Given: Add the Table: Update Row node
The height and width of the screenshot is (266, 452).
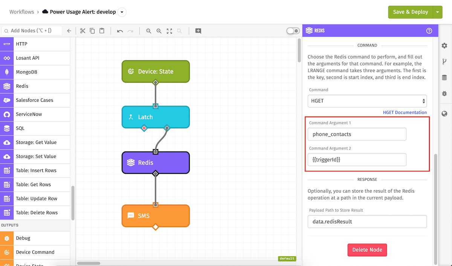Looking at the screenshot, I should (35, 199).
